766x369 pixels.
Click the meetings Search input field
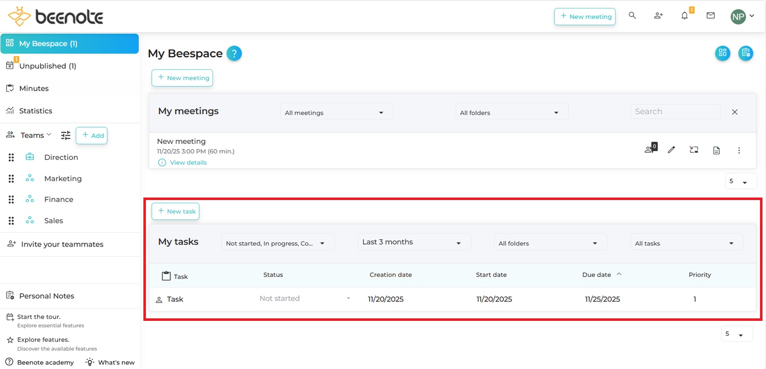pyautogui.click(x=675, y=112)
